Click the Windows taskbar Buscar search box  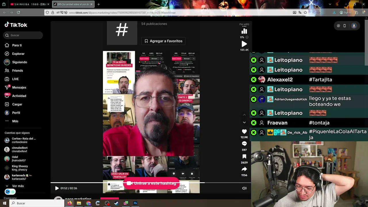37,203
